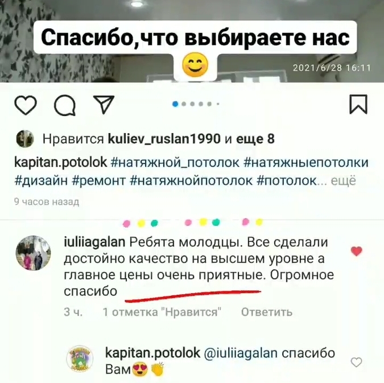Open iuliiagalan's profile picture
The height and width of the screenshot is (383, 384).
(x=34, y=253)
